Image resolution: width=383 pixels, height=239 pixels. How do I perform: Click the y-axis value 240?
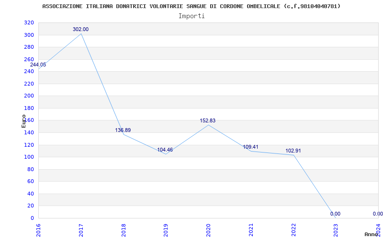point(29,71)
